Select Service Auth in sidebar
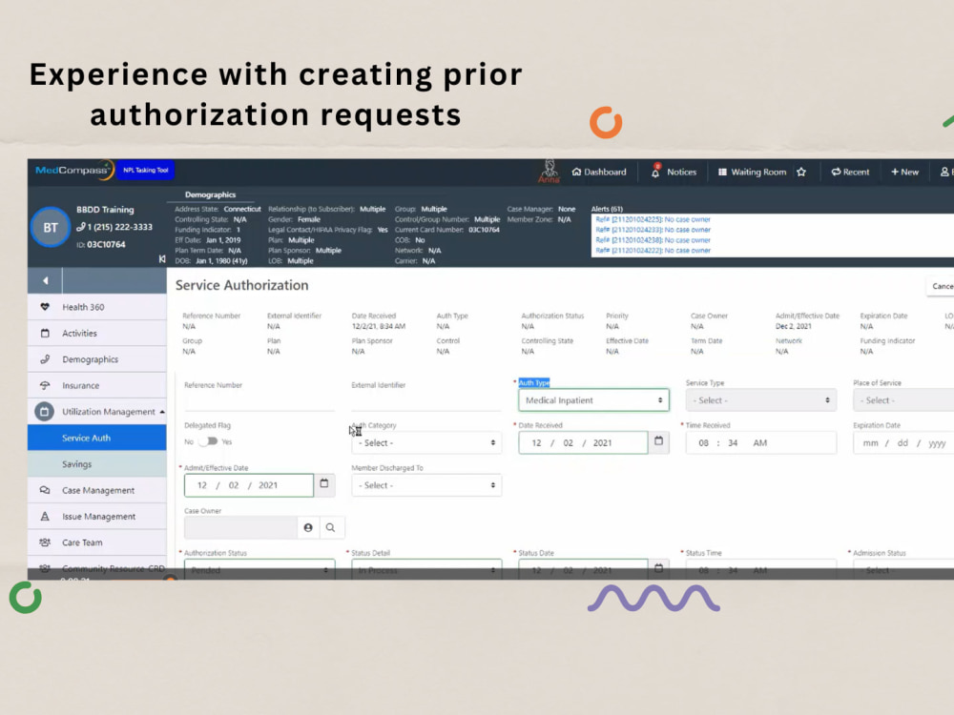954x715 pixels. [96, 438]
